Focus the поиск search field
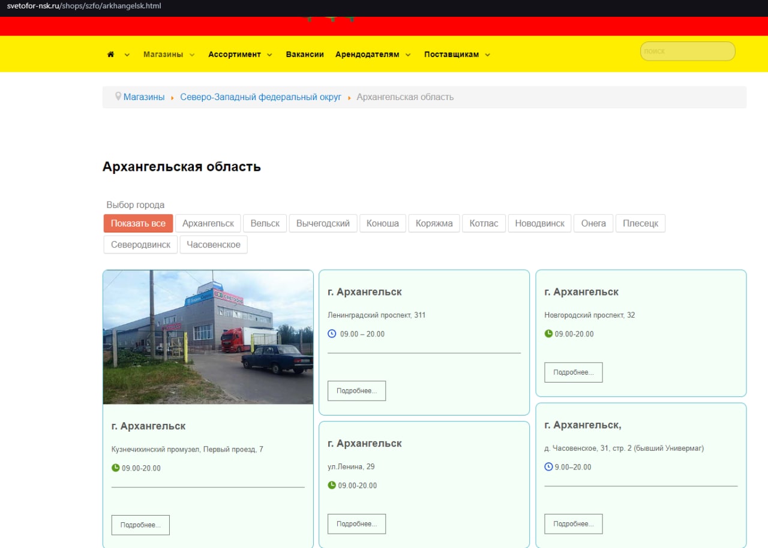The image size is (768, 548). coord(688,52)
